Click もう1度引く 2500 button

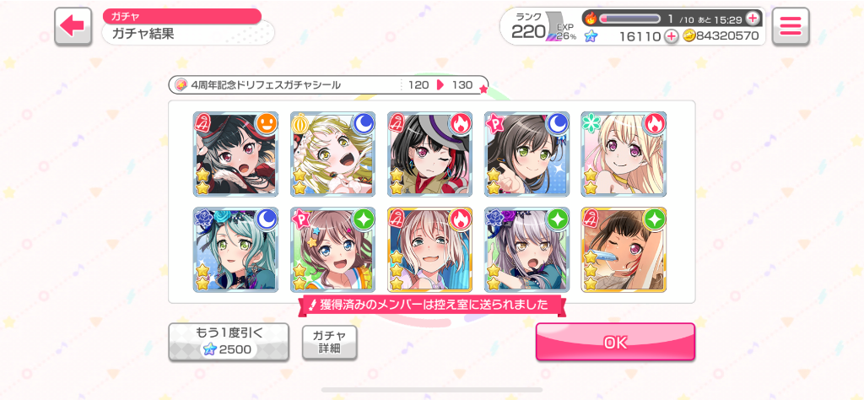[228, 342]
